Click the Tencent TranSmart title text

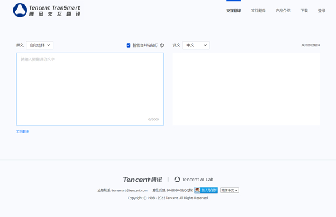(x=54, y=8)
